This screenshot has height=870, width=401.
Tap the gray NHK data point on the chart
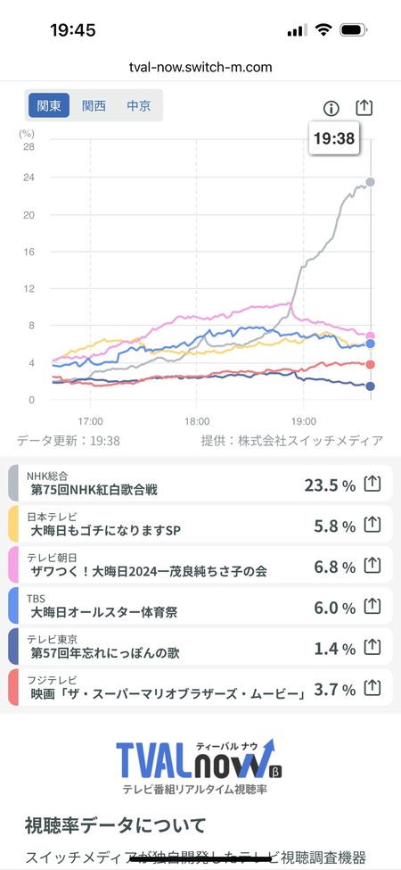point(371,182)
